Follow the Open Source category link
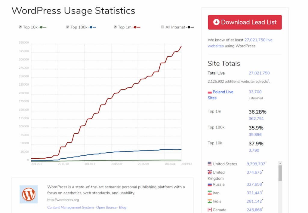This screenshot has height=213, width=308. 106,207
